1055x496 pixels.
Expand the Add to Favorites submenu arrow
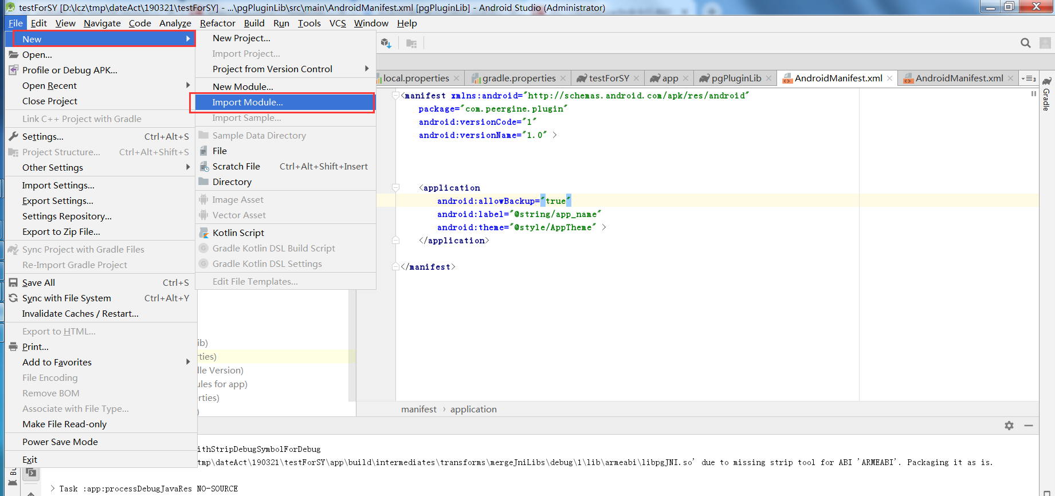tap(188, 362)
